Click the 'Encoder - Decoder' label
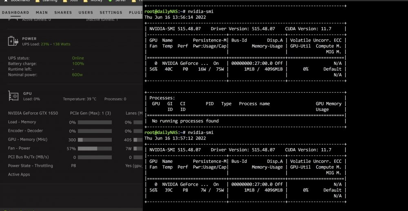 [x=25, y=131]
